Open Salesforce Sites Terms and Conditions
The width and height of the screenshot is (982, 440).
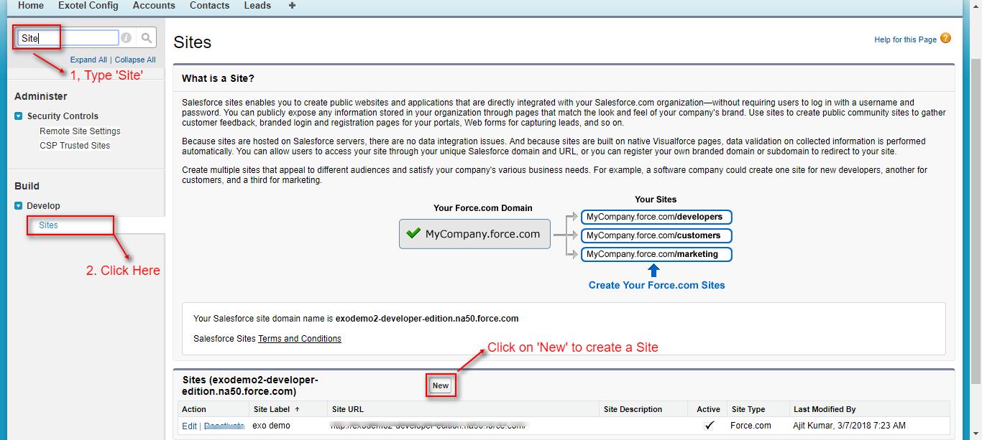pos(299,339)
